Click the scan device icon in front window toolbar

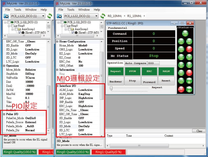pyautogui.click(x=59, y=16)
